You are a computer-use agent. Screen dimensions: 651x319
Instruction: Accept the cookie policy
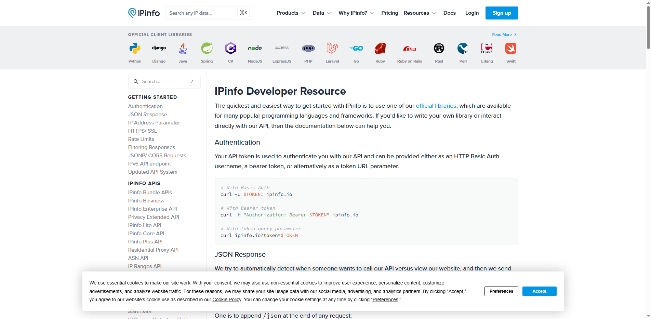(x=539, y=291)
